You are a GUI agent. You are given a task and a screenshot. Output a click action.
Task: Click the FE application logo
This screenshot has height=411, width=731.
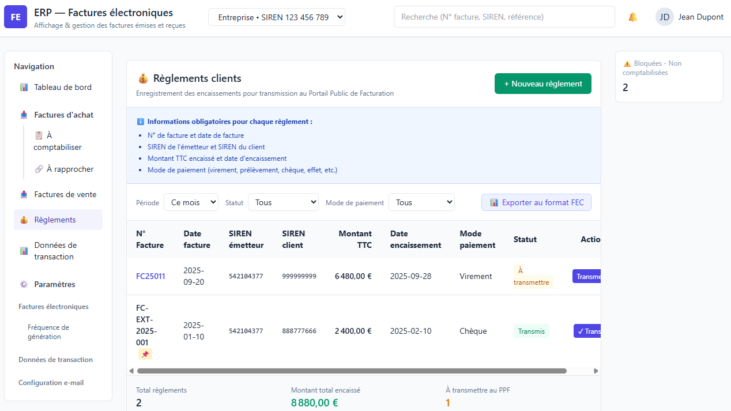click(x=16, y=17)
